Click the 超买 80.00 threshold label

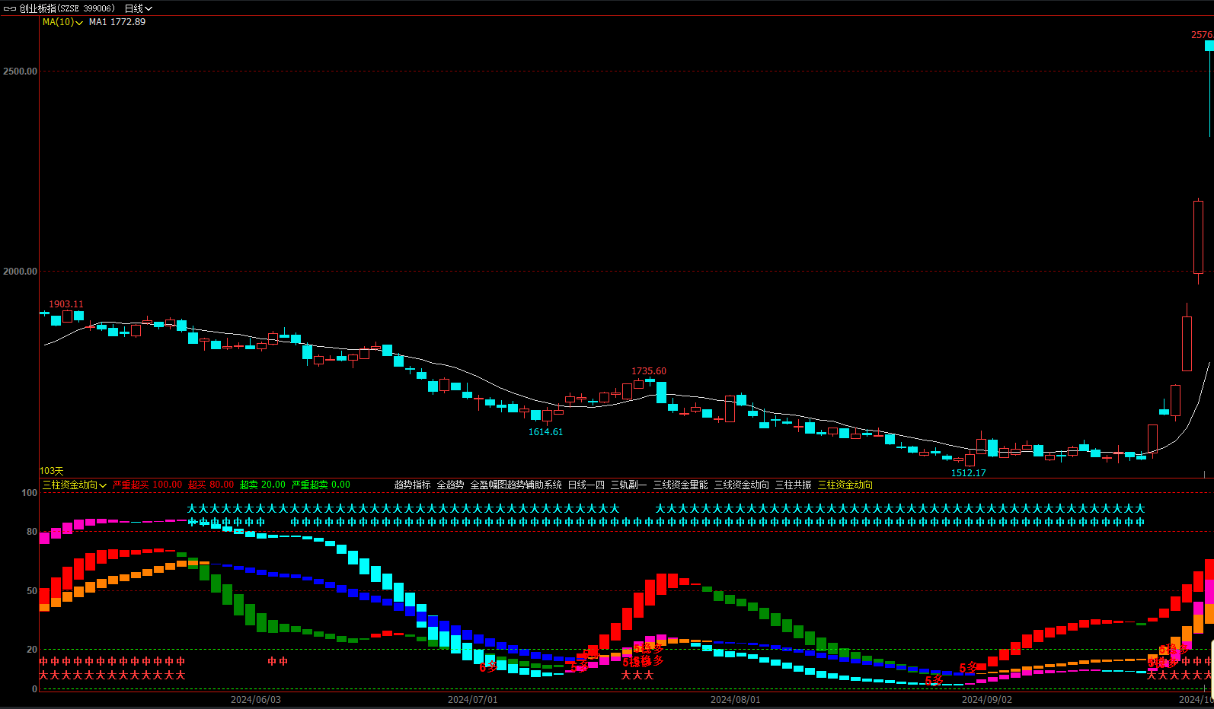pos(211,485)
